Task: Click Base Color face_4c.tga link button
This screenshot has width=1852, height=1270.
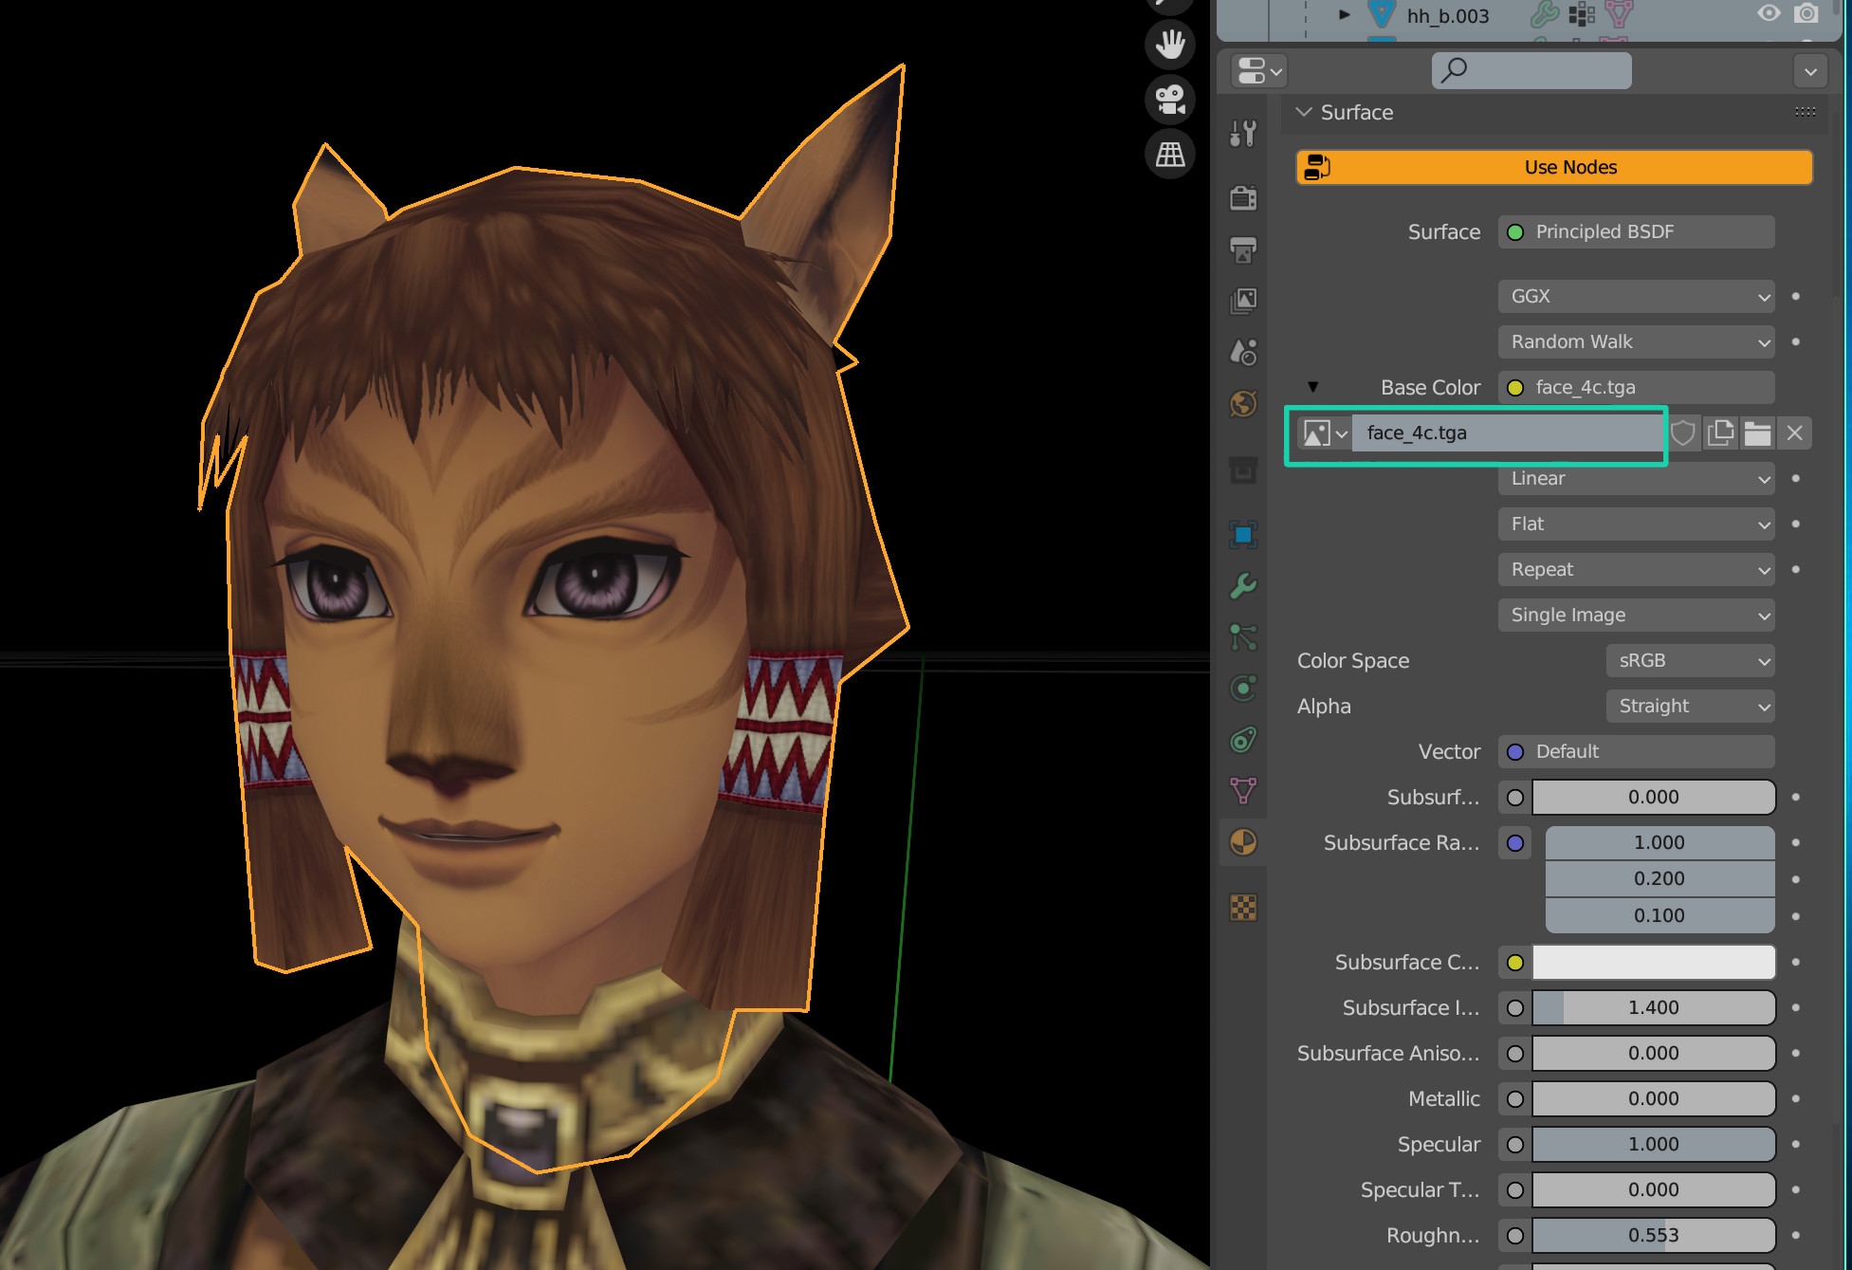Action: tap(1636, 388)
